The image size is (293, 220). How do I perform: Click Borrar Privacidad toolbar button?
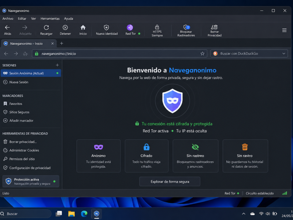tap(215, 31)
